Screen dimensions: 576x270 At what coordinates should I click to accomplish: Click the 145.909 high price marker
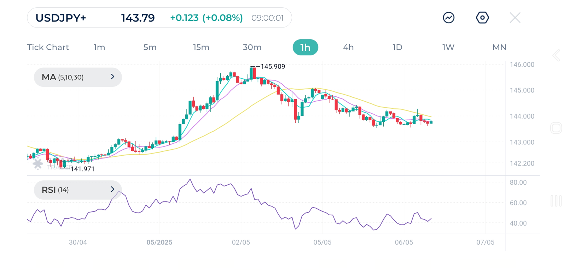272,67
